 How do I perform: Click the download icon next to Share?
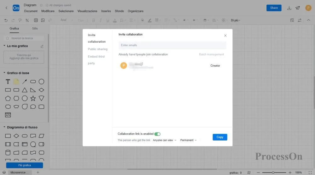[x=289, y=8]
